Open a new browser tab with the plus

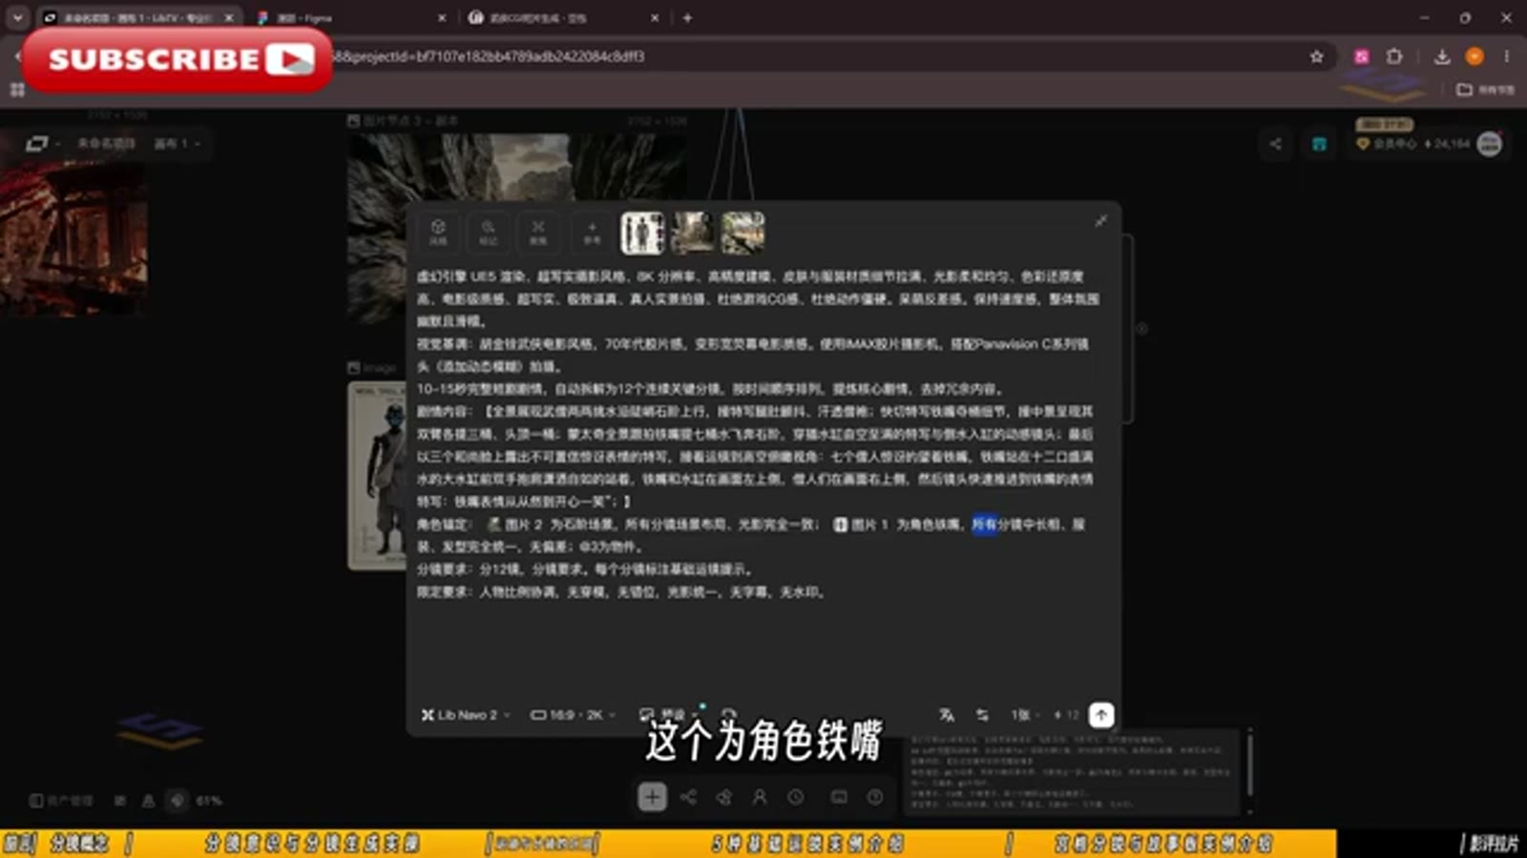point(687,17)
